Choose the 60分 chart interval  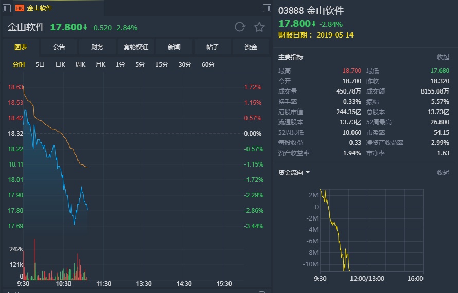pyautogui.click(x=208, y=65)
